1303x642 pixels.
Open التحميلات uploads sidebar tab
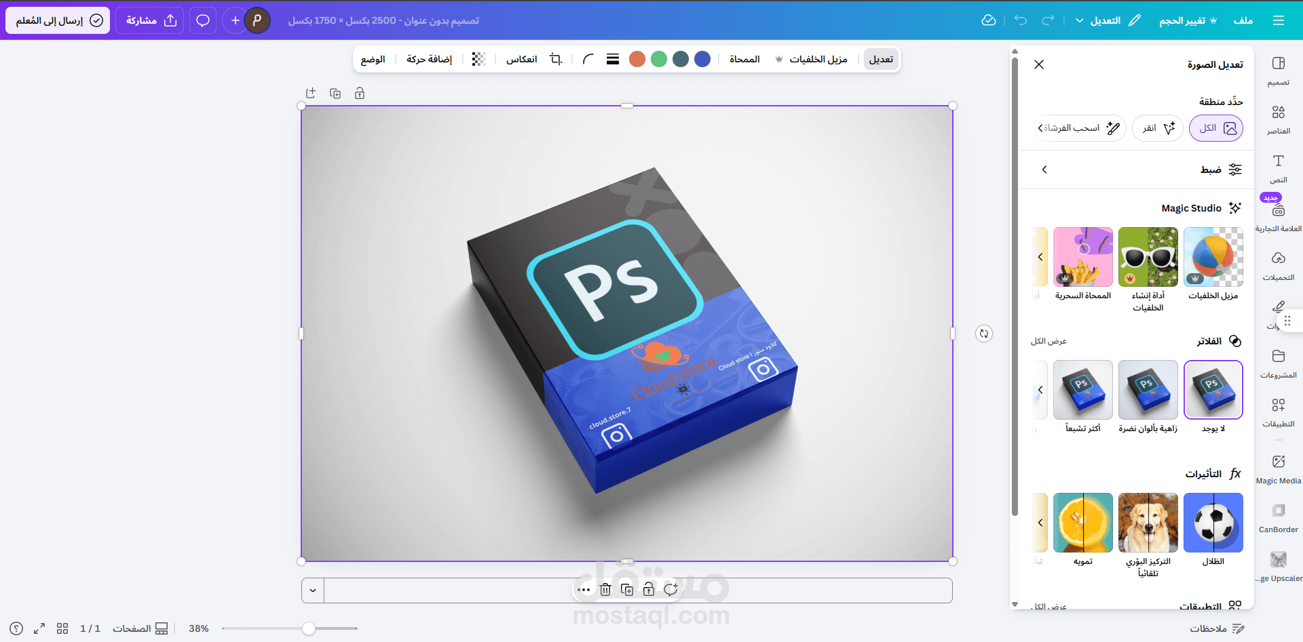(1279, 266)
